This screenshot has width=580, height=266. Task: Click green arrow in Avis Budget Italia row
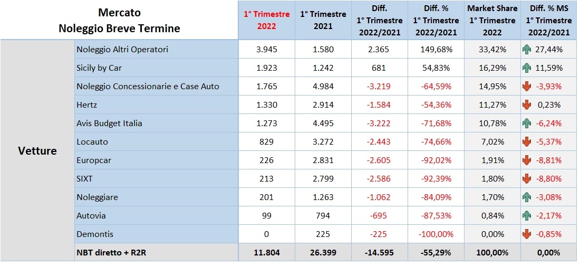(527, 123)
